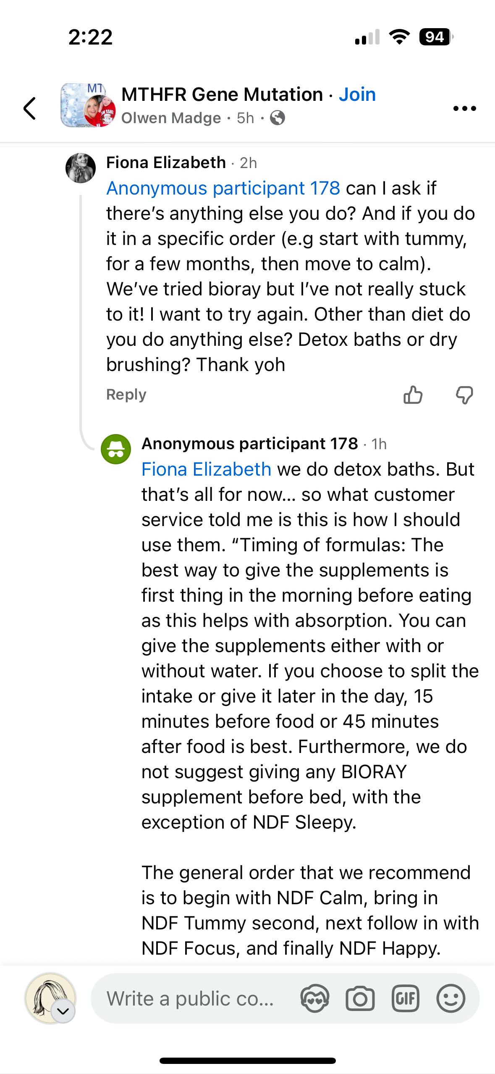
Task: Tap the camera icon to attach photo
Action: tap(360, 998)
